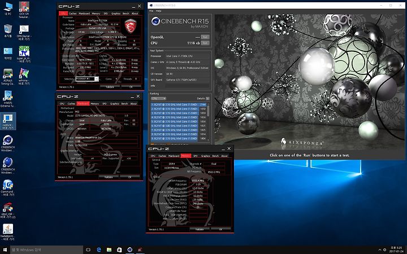407x254 pixels.
Task: Open the Graphics tab in top CPU-Z
Action: (x=116, y=14)
